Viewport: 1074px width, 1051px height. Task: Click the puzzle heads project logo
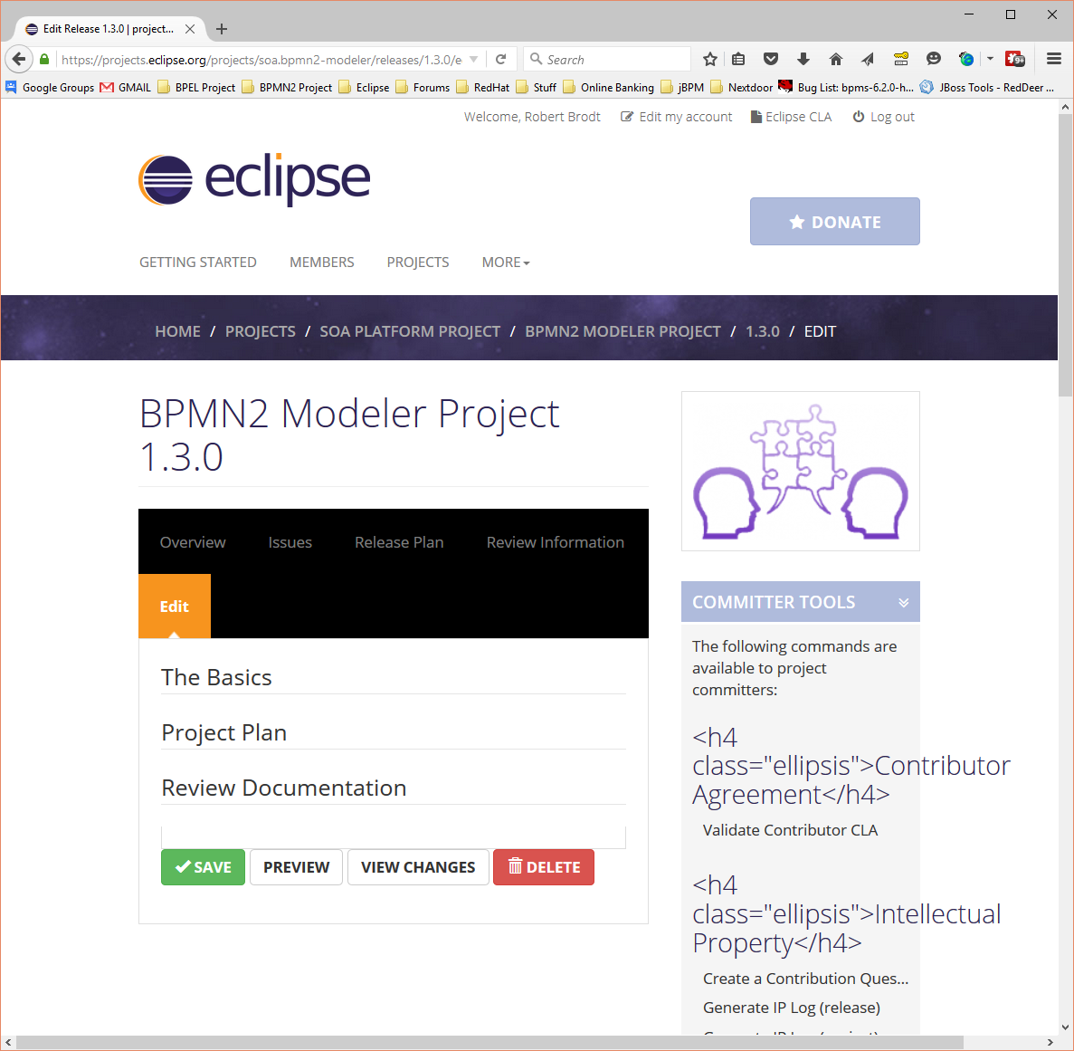800,472
